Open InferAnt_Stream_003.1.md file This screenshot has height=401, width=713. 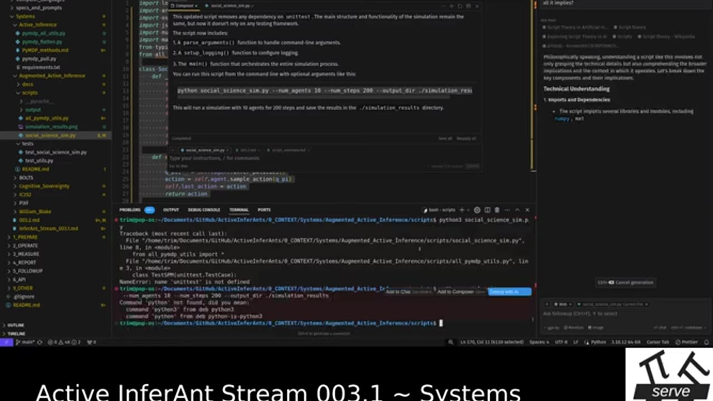[x=48, y=228]
